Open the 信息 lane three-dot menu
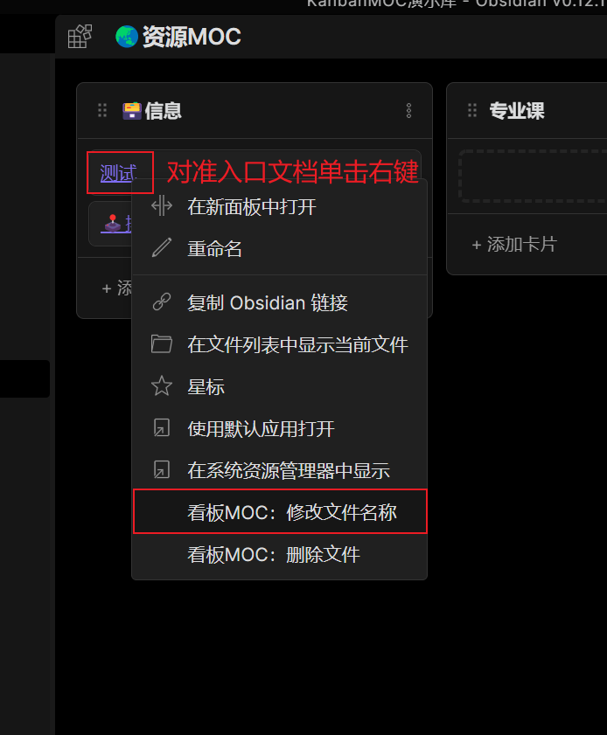607x735 pixels. [408, 111]
